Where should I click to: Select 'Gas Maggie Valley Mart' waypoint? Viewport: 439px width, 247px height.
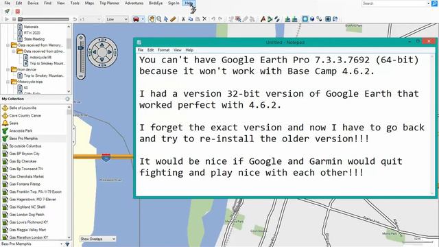(27, 230)
